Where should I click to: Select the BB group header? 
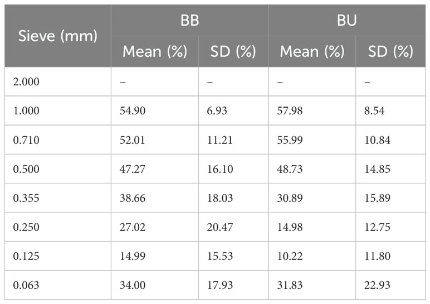click(189, 22)
